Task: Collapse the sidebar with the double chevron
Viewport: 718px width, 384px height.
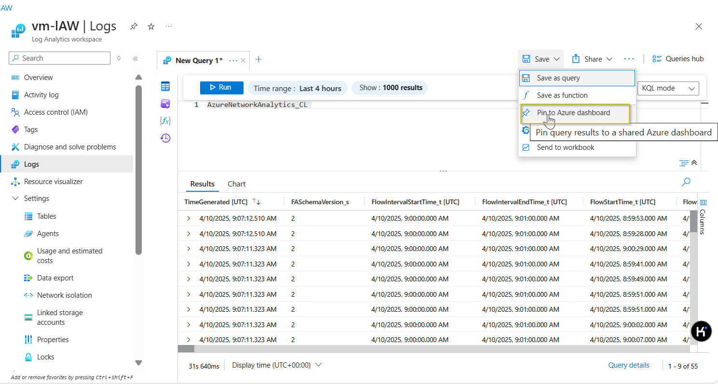Action: pos(135,58)
